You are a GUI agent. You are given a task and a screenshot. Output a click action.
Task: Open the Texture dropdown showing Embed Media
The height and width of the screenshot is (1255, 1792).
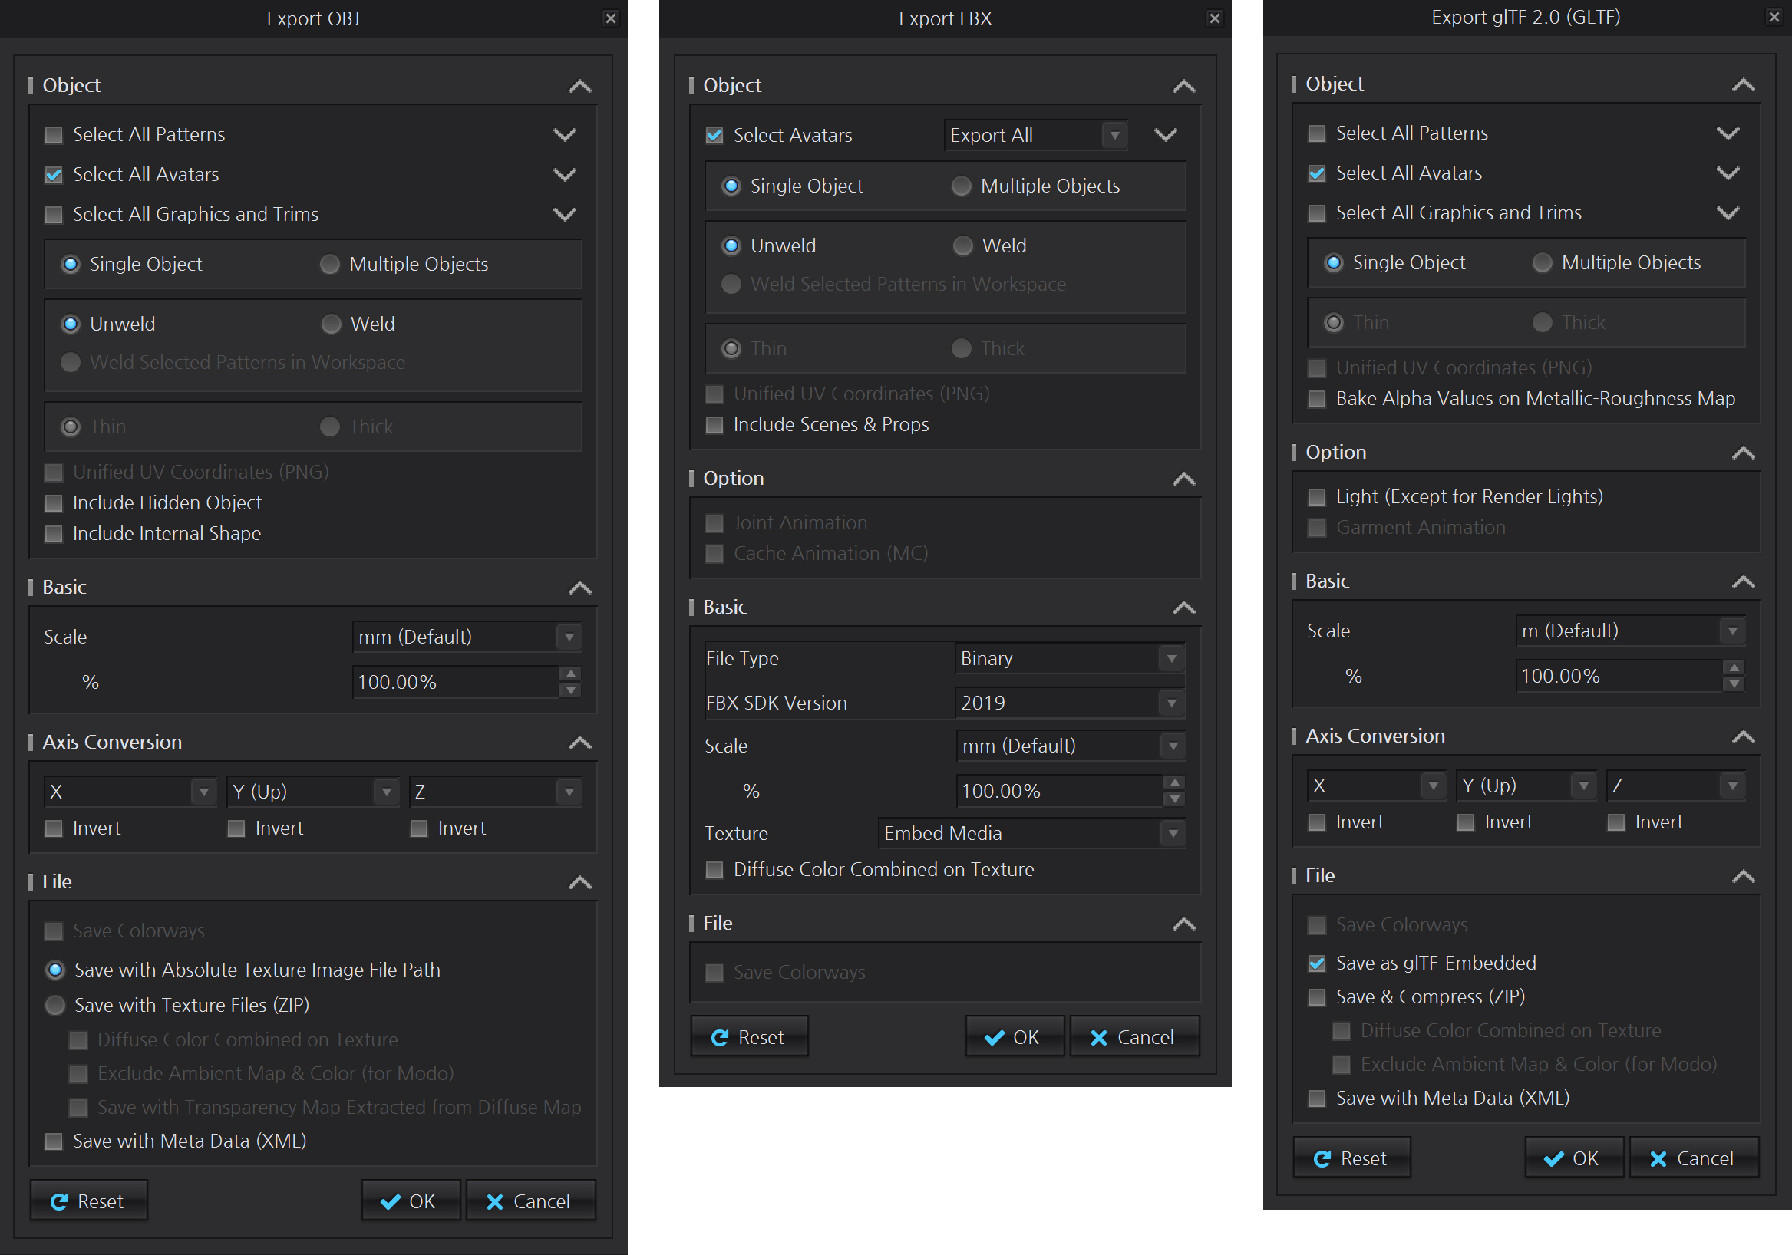click(1031, 833)
